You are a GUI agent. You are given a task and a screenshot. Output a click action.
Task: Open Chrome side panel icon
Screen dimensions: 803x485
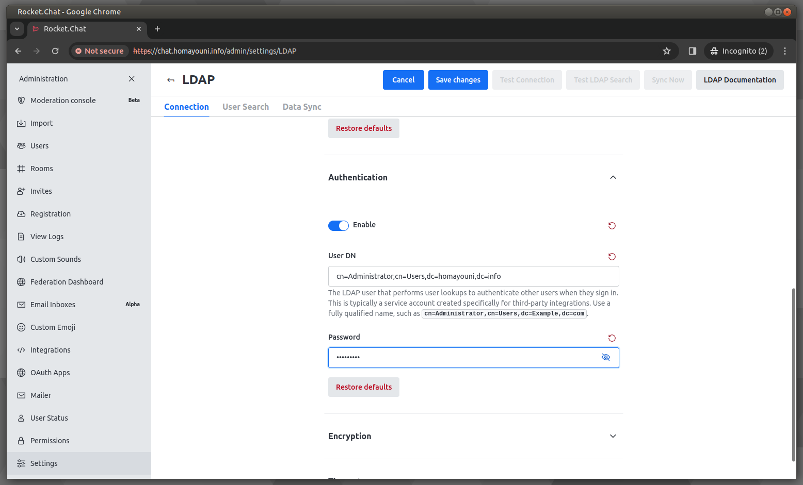tap(693, 51)
